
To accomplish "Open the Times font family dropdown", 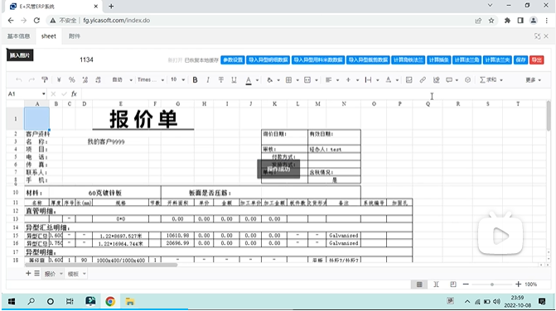I will click(x=151, y=80).
